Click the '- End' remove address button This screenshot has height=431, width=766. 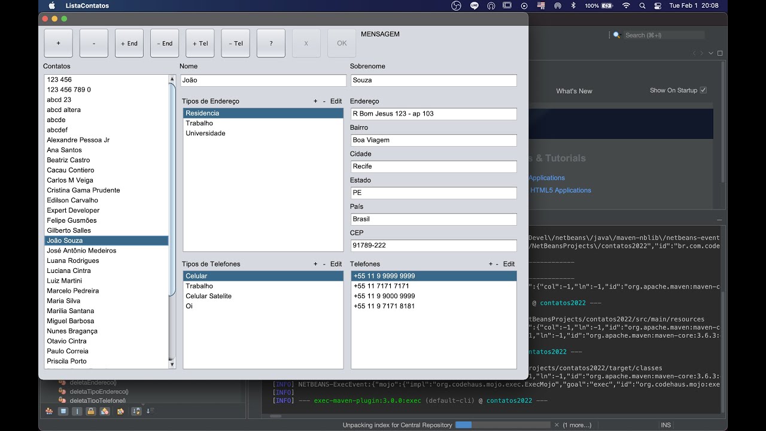(x=165, y=43)
